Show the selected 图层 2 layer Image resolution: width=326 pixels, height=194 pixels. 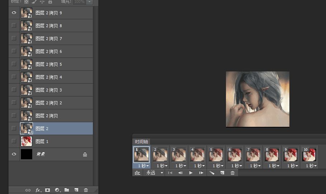pyautogui.click(x=14, y=128)
